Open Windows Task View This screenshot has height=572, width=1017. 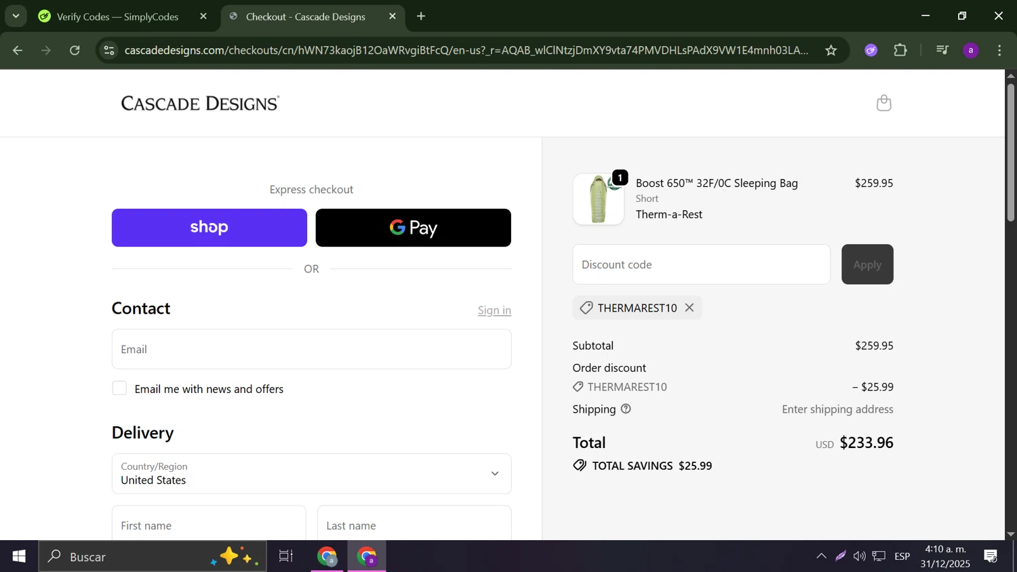tap(286, 556)
